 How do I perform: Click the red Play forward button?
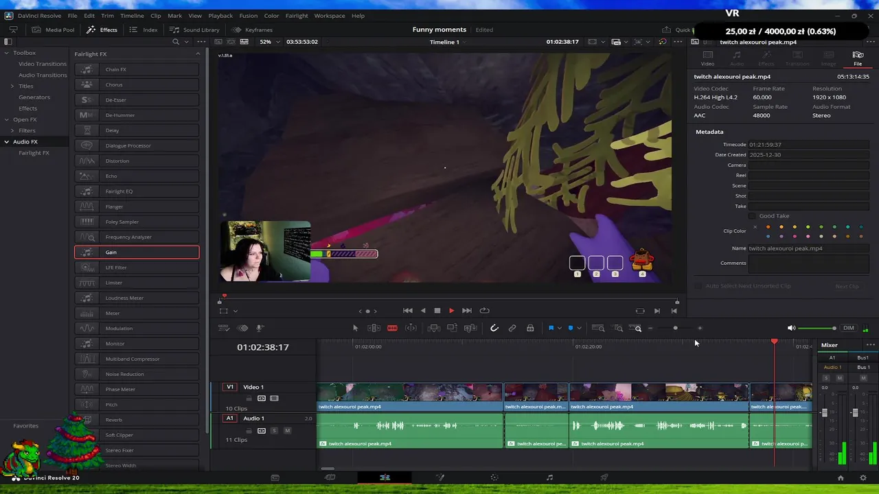pos(451,311)
